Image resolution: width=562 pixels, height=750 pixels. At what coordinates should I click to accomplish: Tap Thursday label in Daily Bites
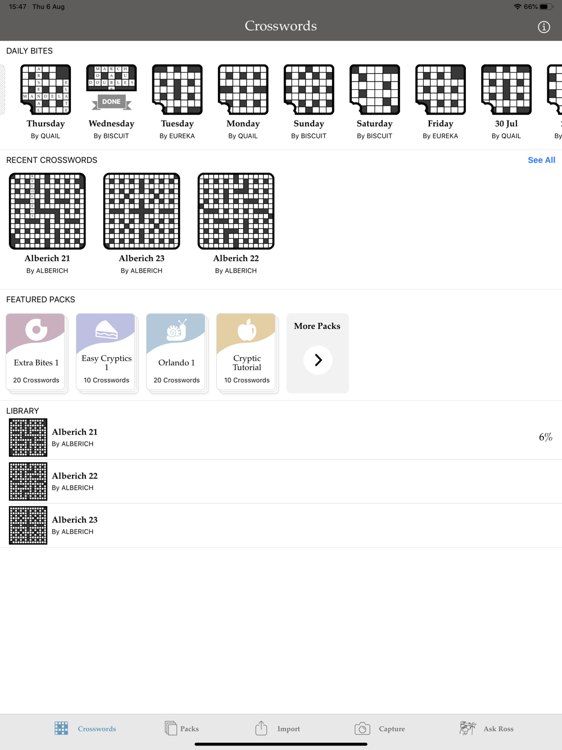point(46,124)
